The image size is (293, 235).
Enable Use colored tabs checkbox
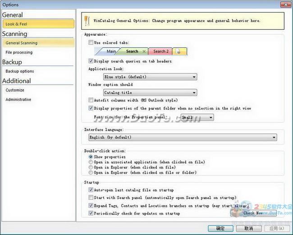pos(91,42)
